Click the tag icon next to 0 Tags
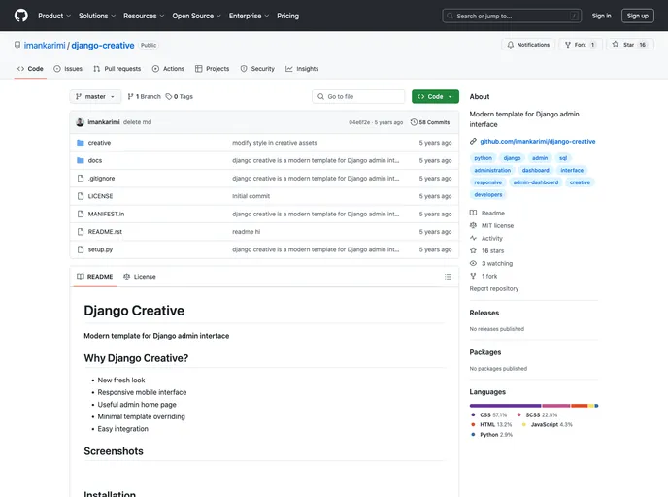Viewport: 668px width, 497px height. pyautogui.click(x=169, y=97)
